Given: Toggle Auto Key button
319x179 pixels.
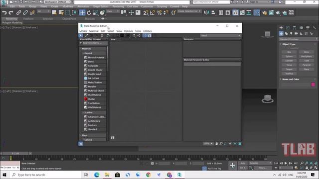Looking at the screenshot, I should (243, 163).
